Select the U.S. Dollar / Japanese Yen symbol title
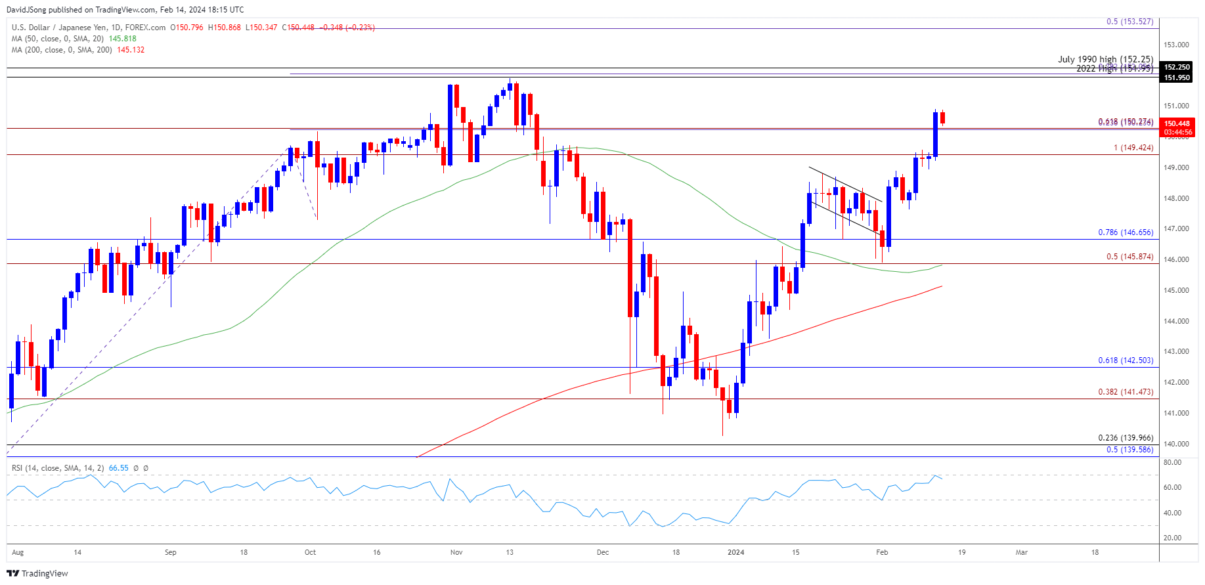Viewport: 1205px width, 585px height. (89, 28)
